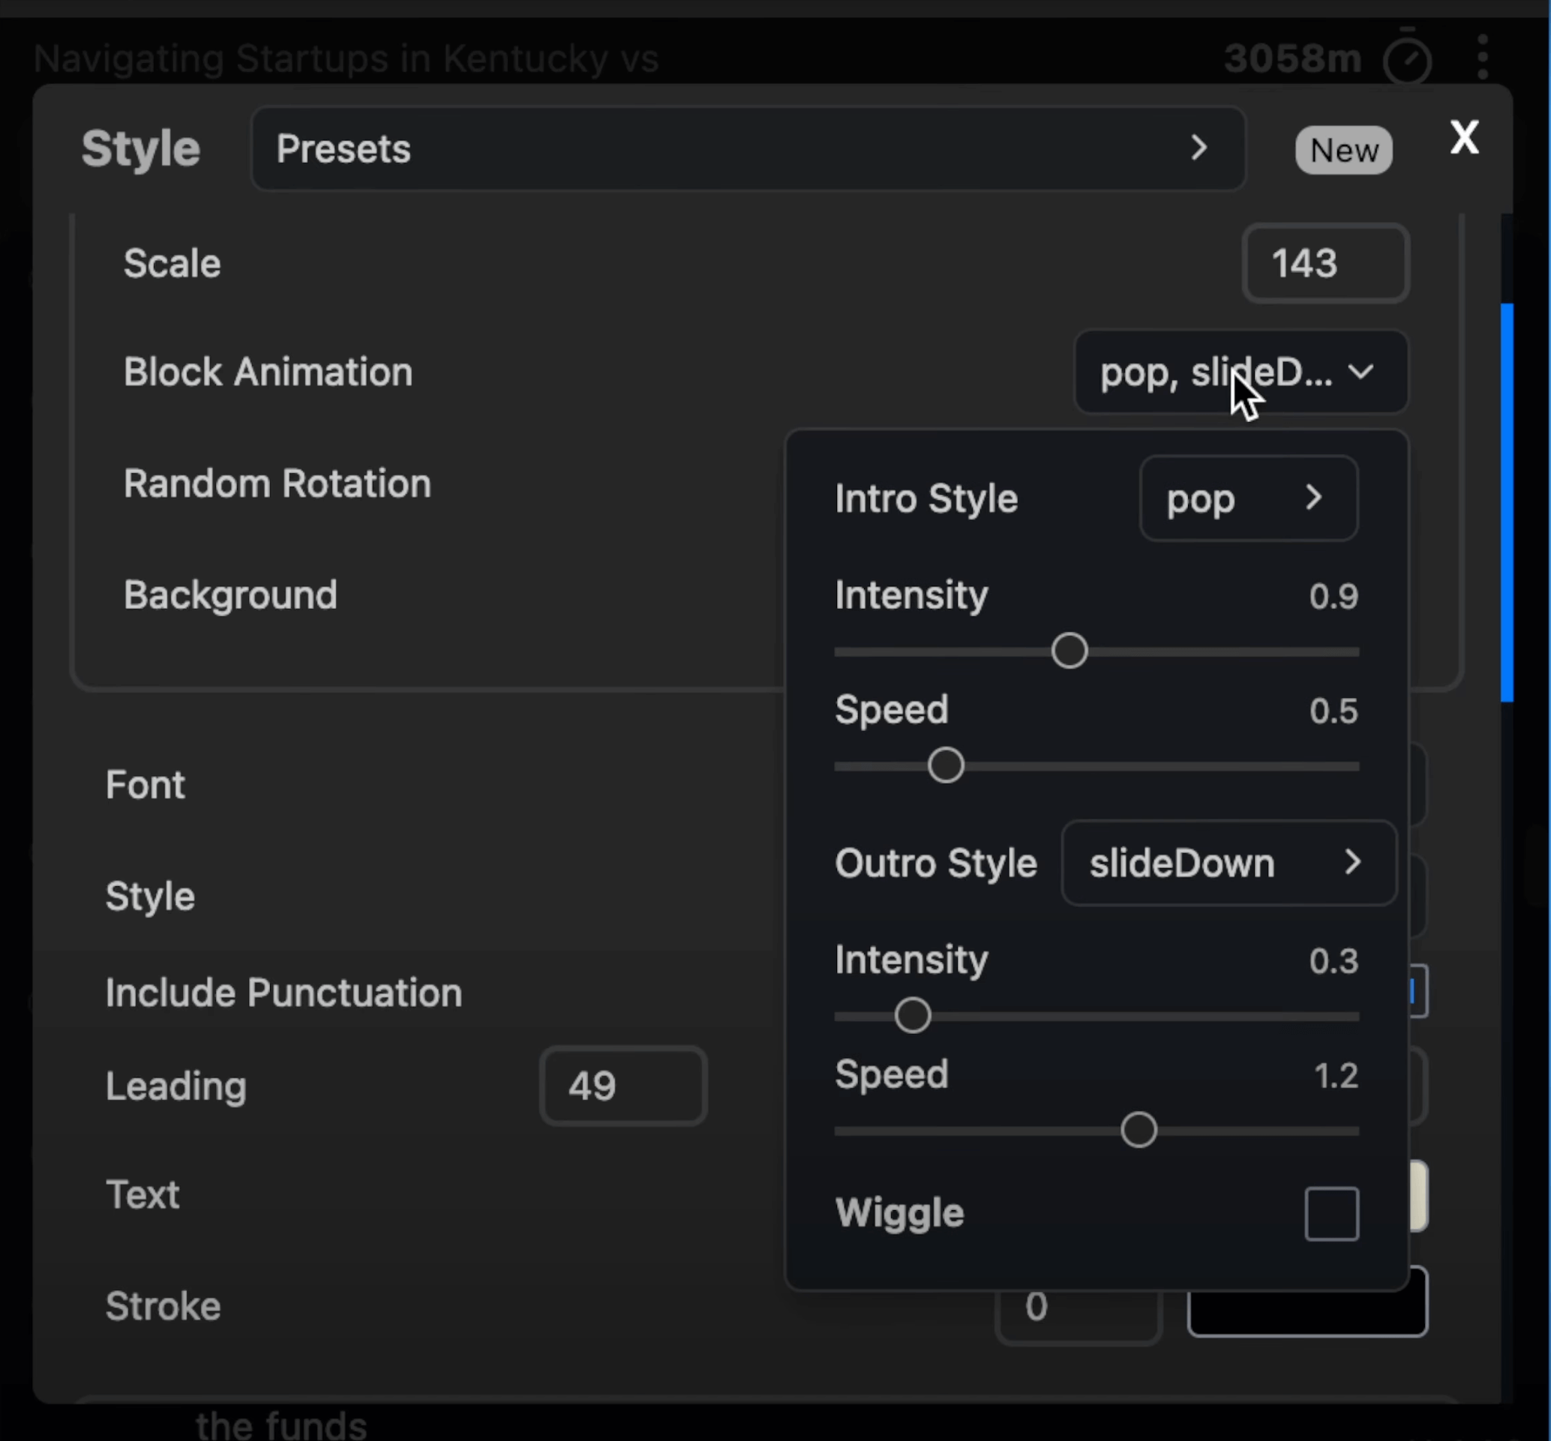Open the Intro Style pop selector

1247,499
